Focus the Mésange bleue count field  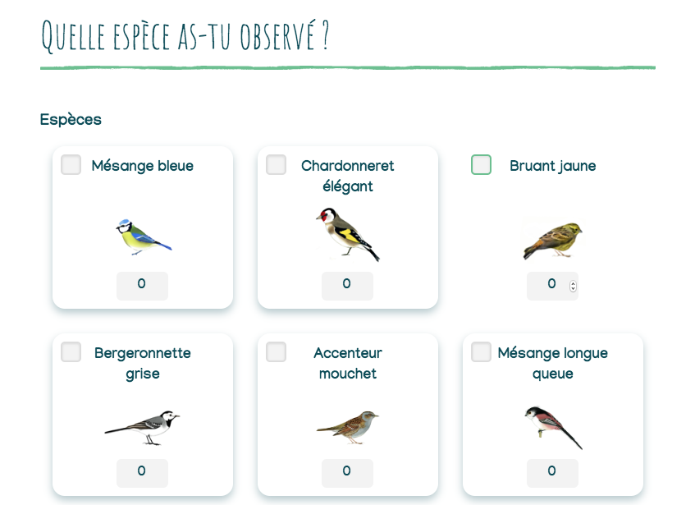(142, 285)
